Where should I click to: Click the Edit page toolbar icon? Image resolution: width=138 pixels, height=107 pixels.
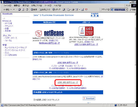77,9
